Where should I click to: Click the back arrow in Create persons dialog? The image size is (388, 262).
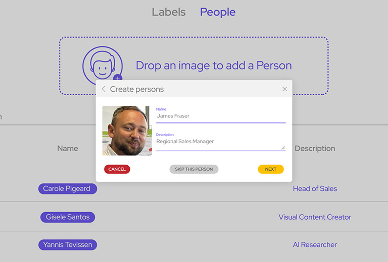coord(104,89)
